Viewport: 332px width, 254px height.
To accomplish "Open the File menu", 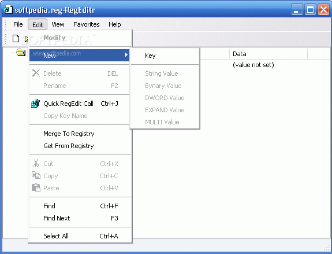I will [18, 24].
